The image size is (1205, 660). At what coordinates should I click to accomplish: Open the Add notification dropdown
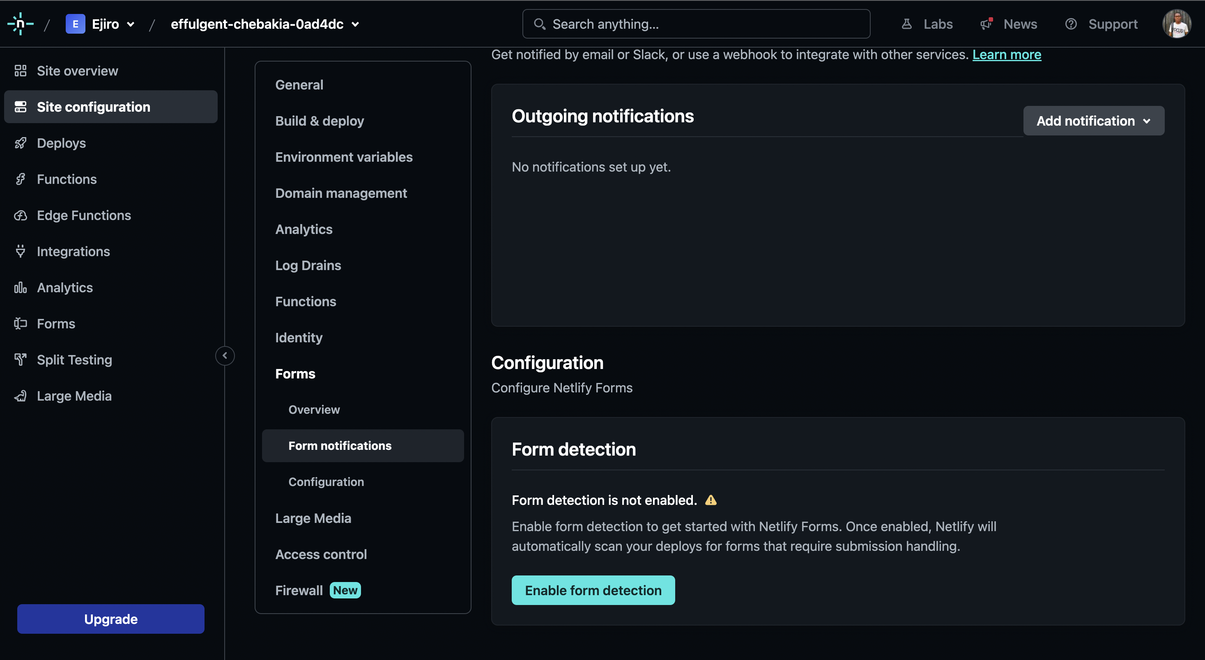(1093, 121)
